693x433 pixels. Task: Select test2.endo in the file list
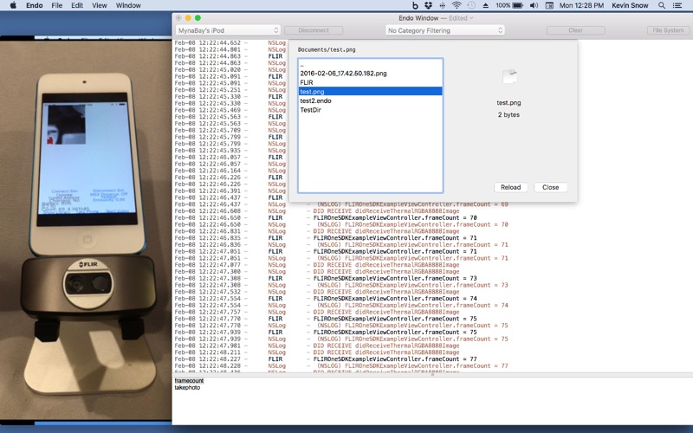371,100
